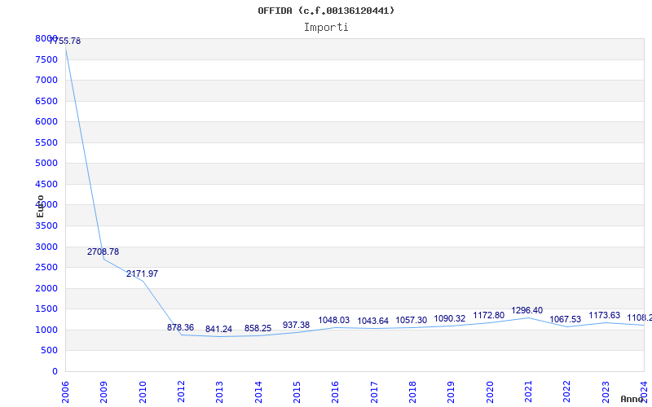
Task: Click the 3000 y-axis tick label
Action: click(46, 247)
